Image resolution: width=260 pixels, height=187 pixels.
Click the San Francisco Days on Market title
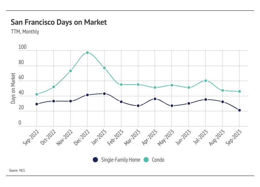59,22
